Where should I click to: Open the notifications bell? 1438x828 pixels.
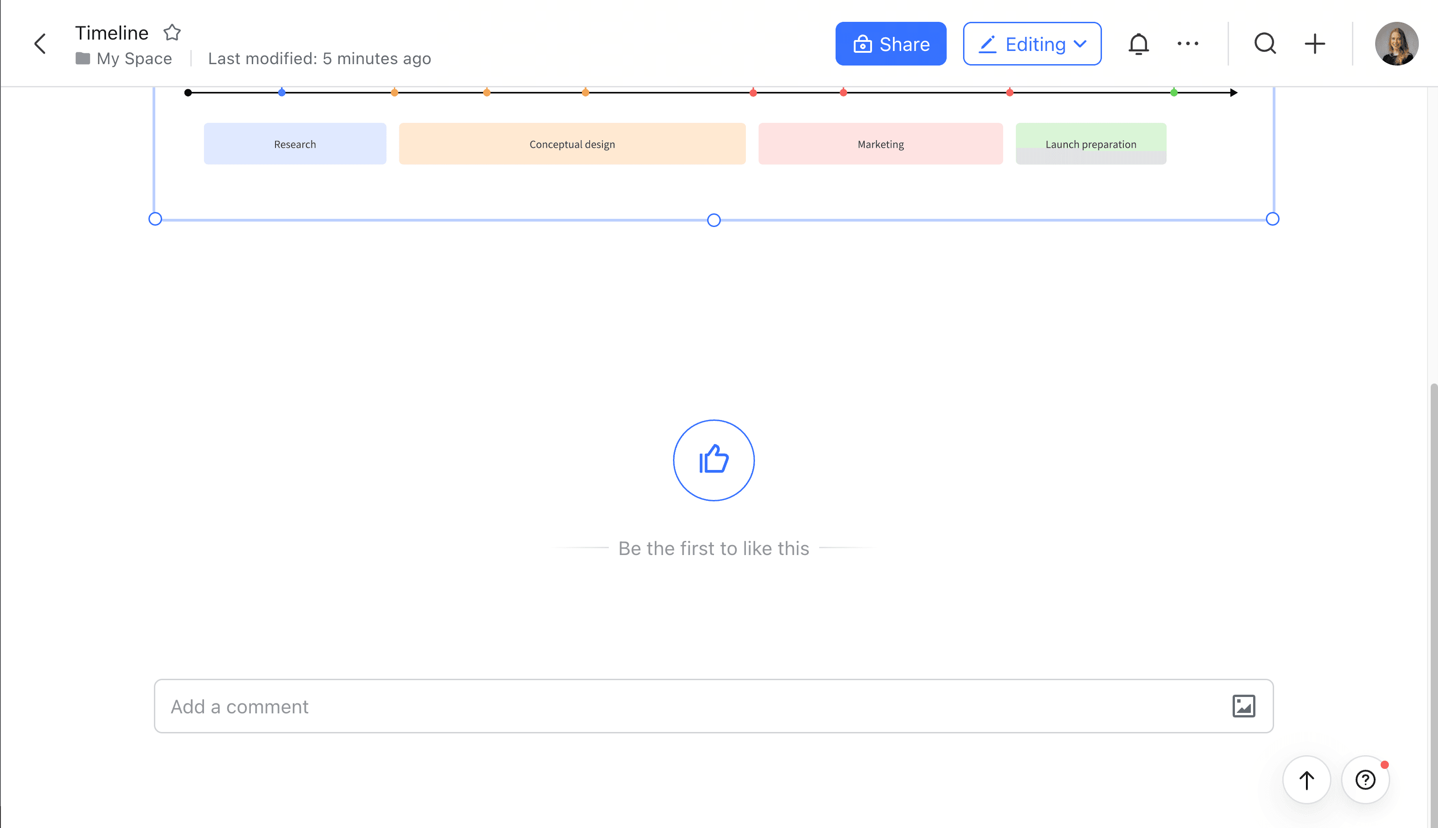pos(1138,44)
